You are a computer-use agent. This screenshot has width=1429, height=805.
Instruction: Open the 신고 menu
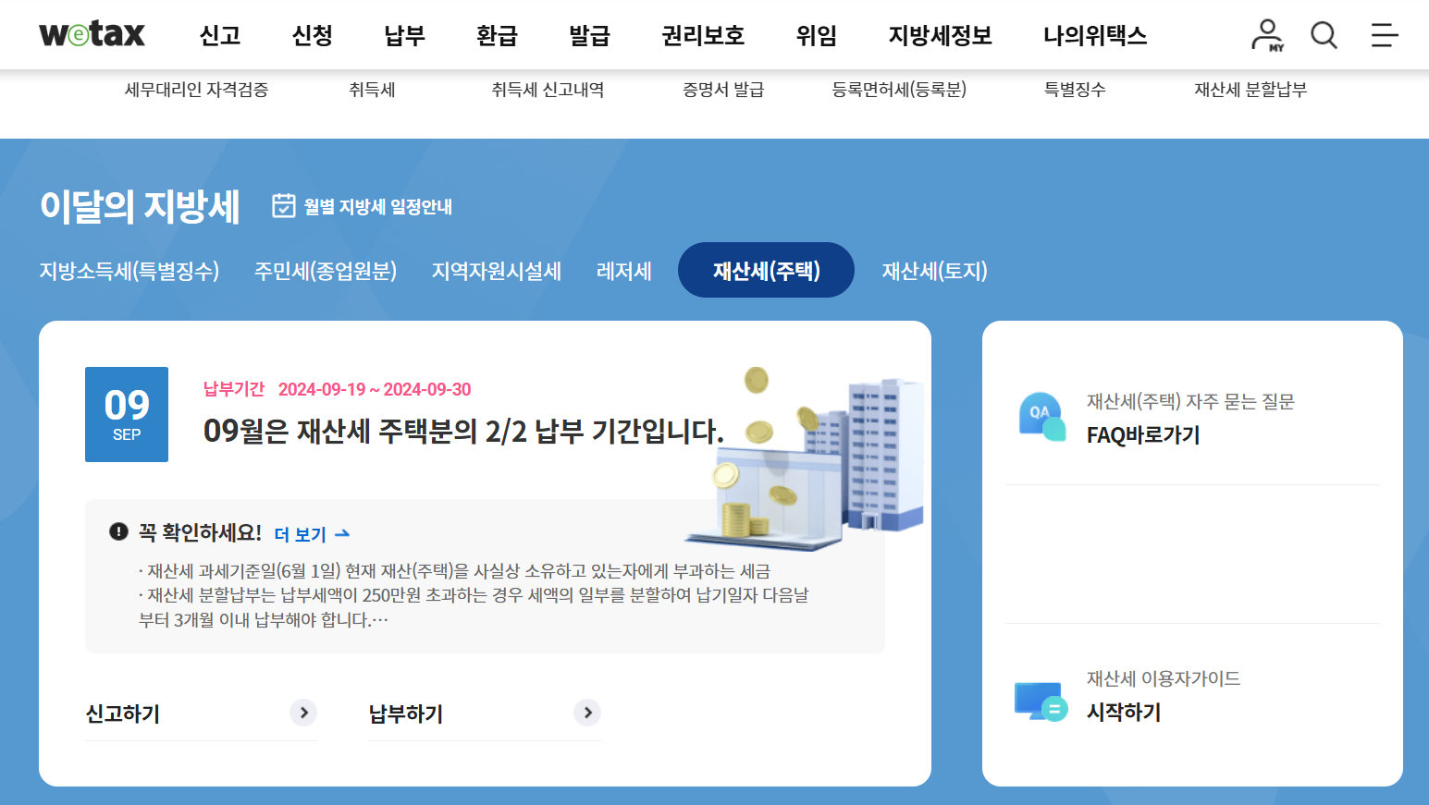point(220,35)
